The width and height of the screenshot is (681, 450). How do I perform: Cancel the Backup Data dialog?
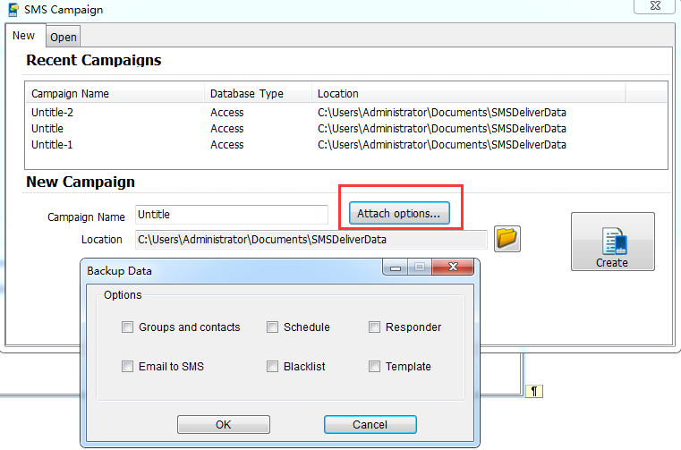click(370, 424)
